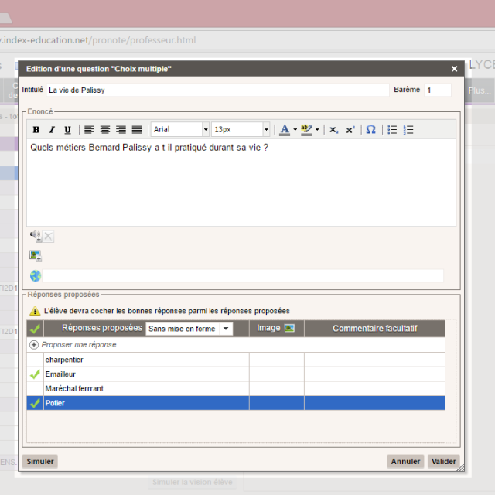Add an image below the editor
The image size is (495, 495).
(x=36, y=256)
